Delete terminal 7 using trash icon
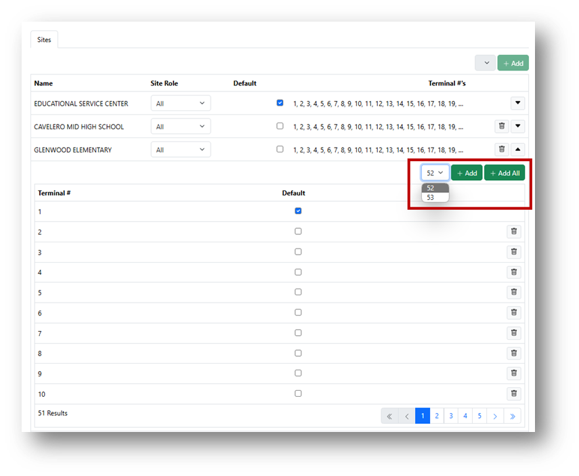The image size is (579, 476). (513, 332)
